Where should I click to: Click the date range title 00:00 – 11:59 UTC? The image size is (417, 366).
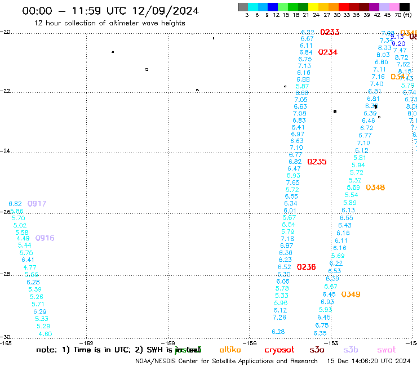pos(110,11)
